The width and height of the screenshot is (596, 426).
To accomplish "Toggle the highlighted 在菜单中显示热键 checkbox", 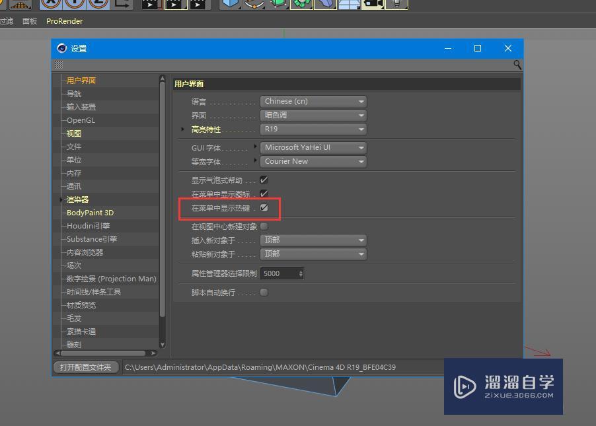I will tap(264, 207).
